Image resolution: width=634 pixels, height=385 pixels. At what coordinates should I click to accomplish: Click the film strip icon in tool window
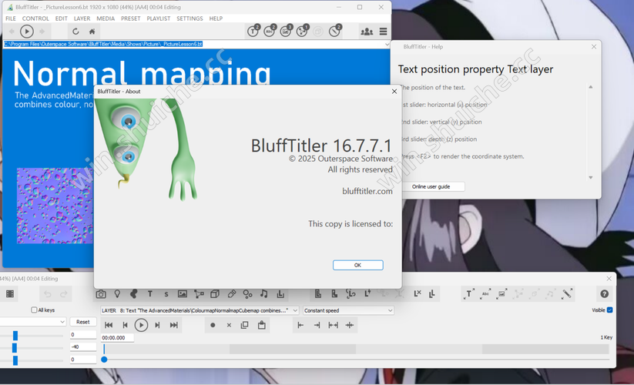(x=10, y=294)
